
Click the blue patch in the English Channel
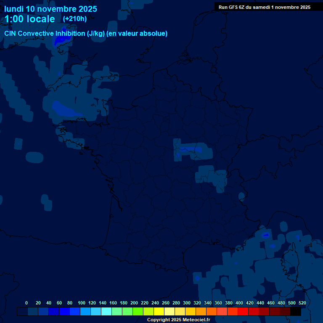(x=66, y=109)
